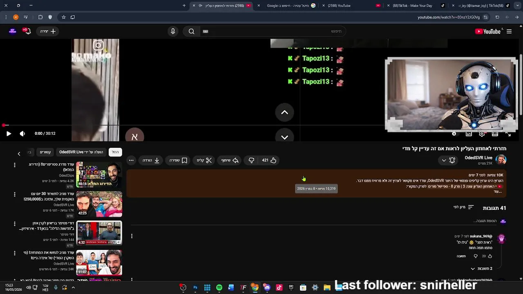
Task: Open Discord from the taskbar
Action: click(267, 287)
